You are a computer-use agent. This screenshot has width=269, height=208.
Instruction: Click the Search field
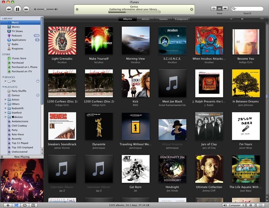point(247,8)
